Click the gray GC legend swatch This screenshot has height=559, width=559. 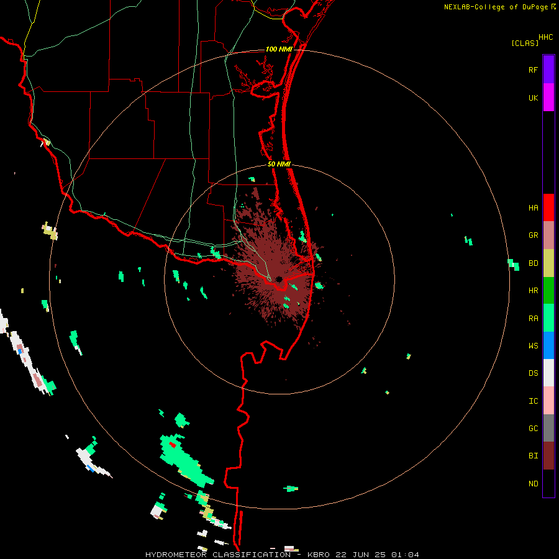[x=548, y=428]
